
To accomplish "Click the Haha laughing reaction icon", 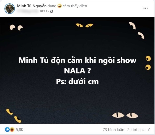I will (12, 129).
